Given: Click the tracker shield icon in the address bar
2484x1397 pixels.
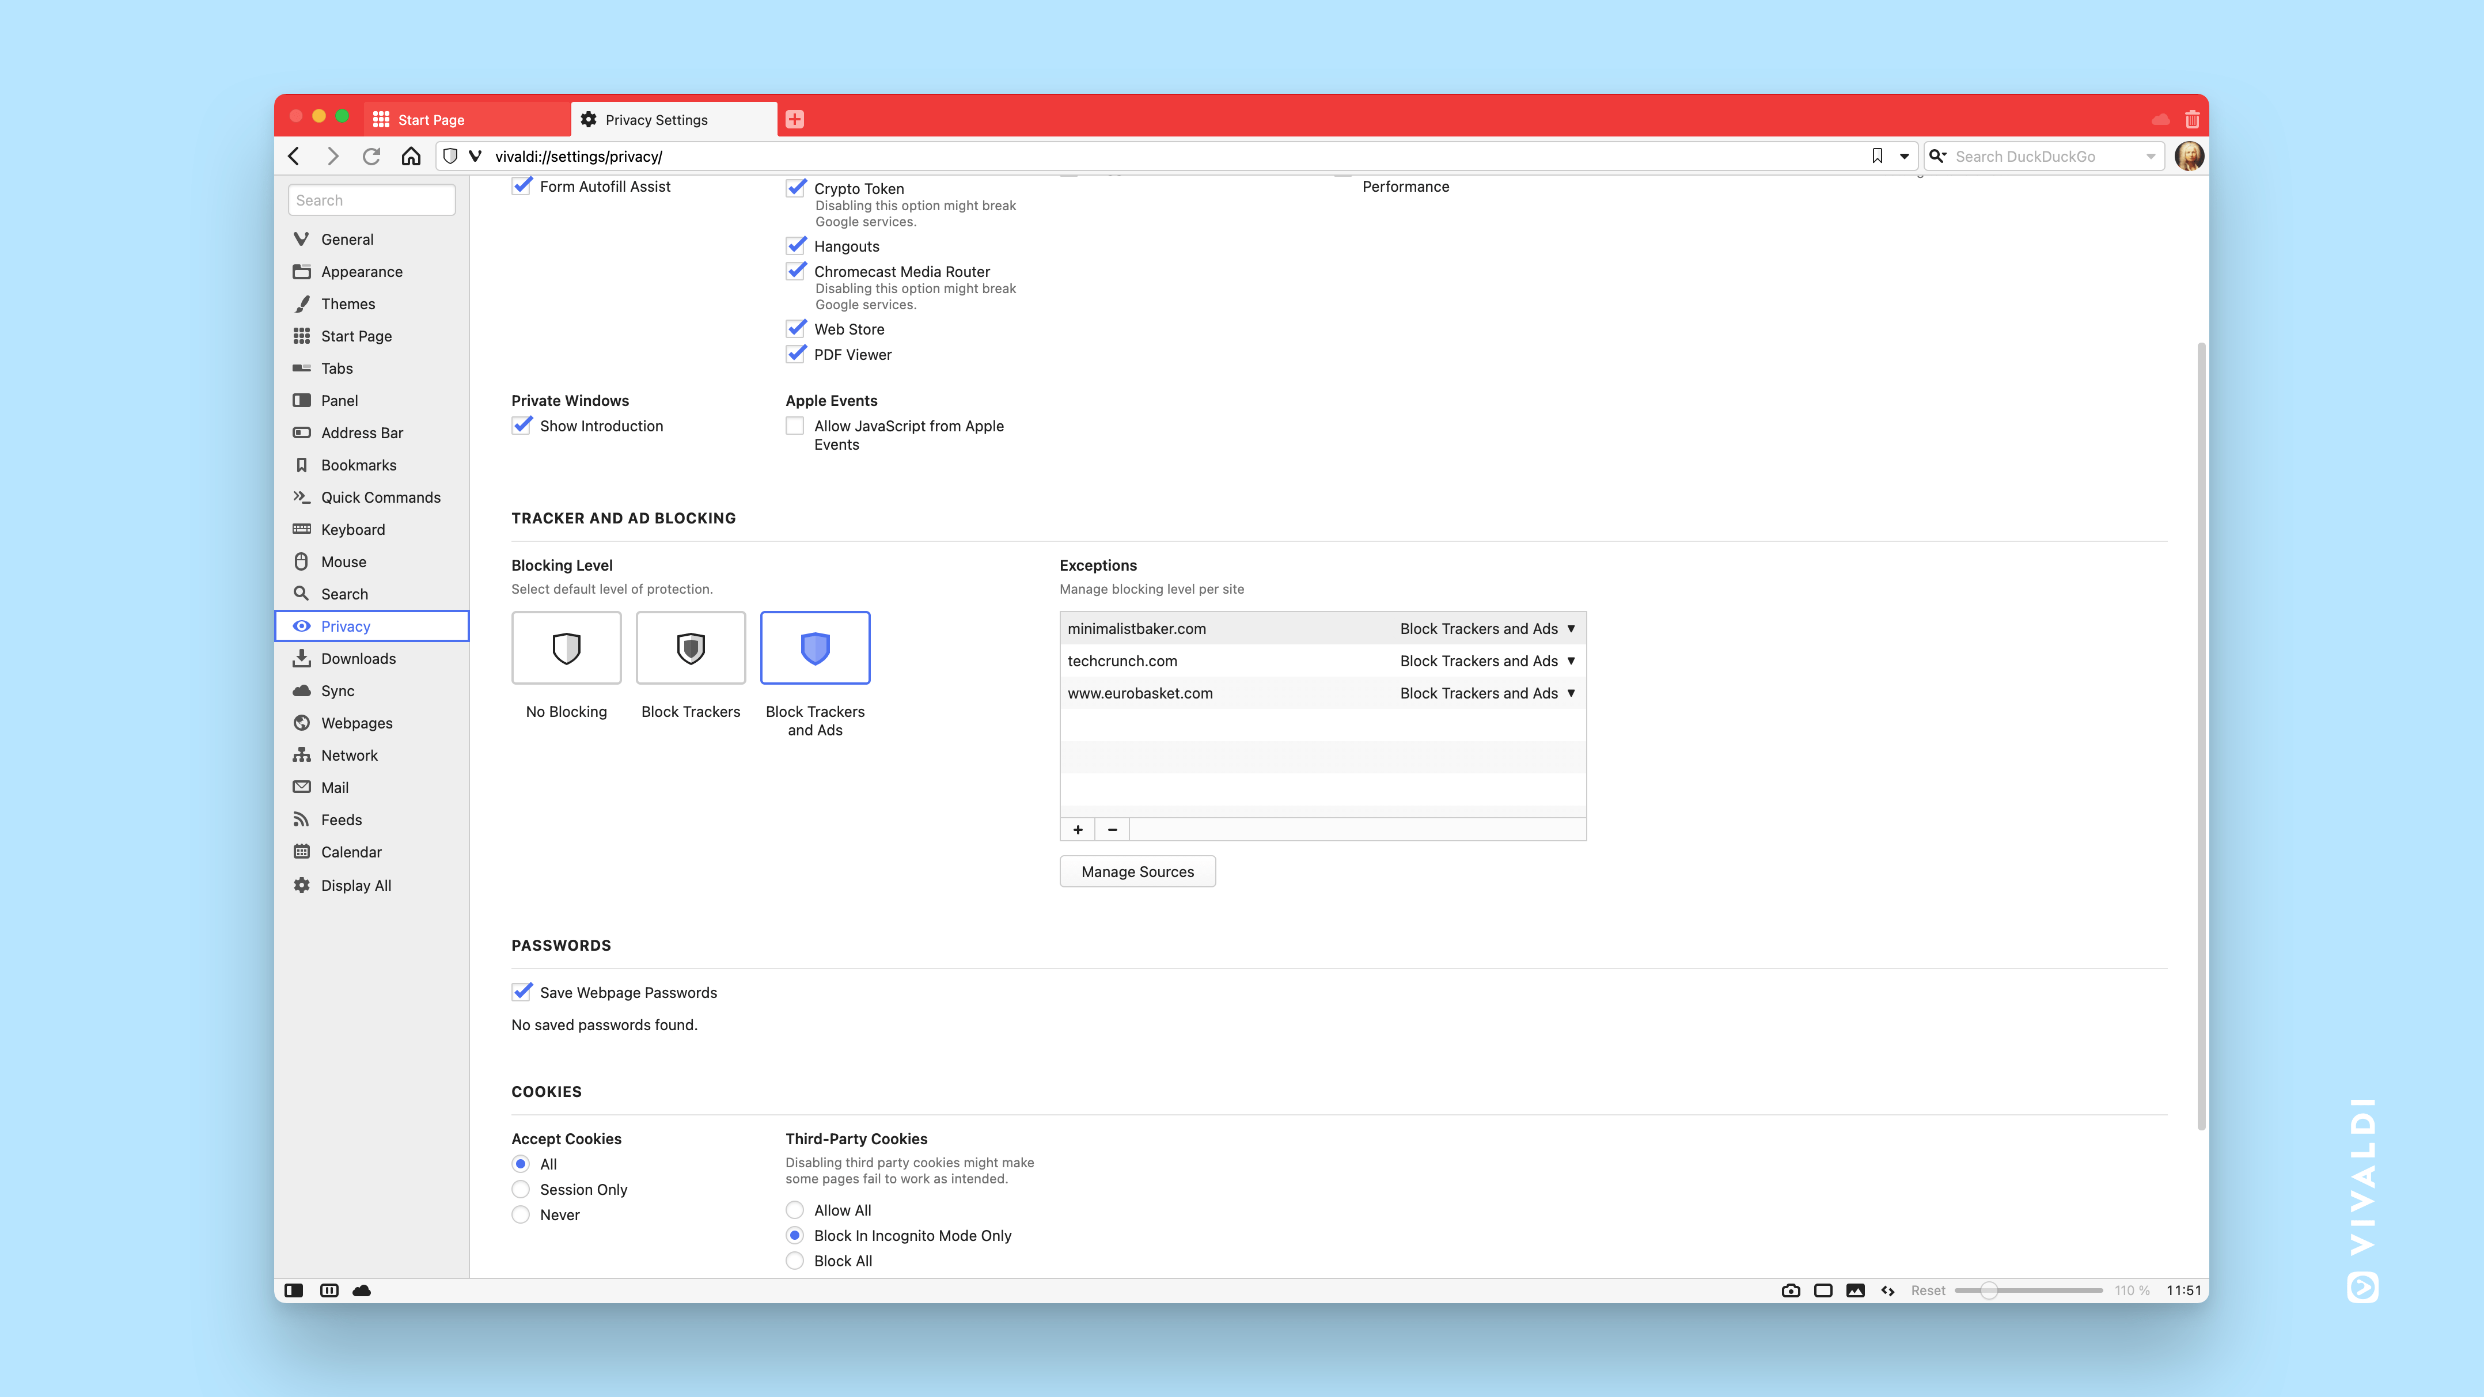Looking at the screenshot, I should [449, 155].
